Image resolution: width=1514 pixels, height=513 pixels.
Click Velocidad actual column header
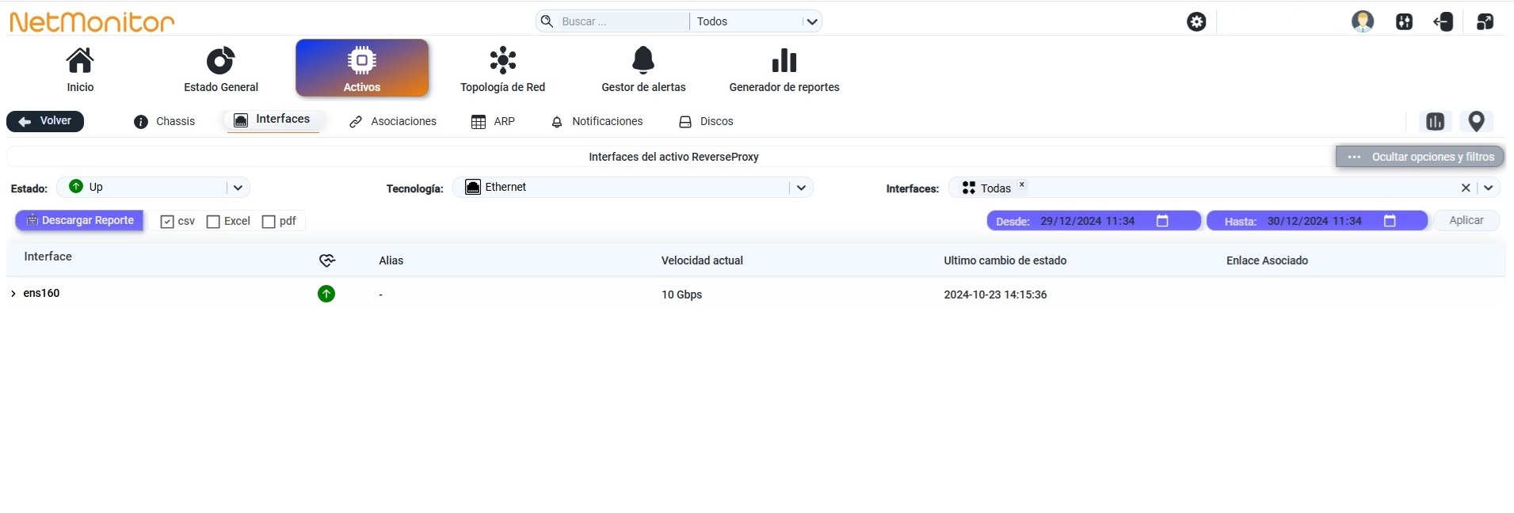point(702,260)
